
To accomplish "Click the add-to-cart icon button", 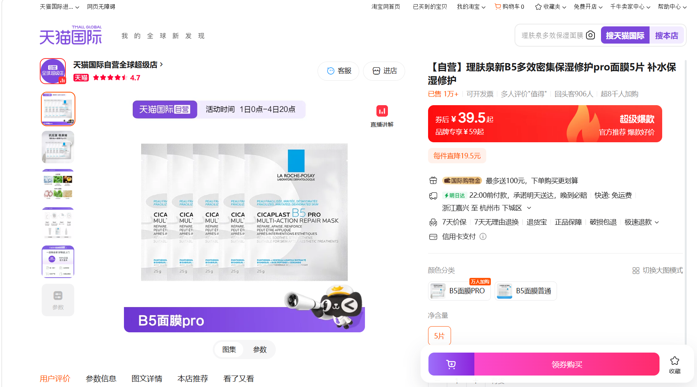I will click(451, 364).
